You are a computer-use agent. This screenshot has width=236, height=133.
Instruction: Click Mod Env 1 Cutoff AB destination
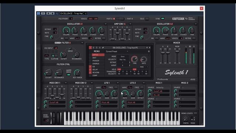tap(57, 102)
